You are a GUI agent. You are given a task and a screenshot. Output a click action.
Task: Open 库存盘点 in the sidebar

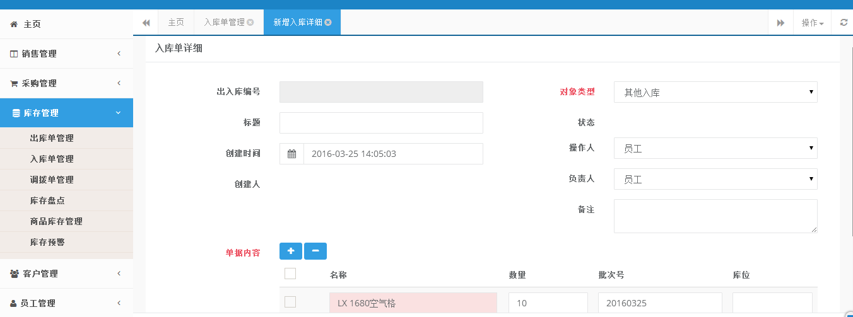pyautogui.click(x=47, y=200)
